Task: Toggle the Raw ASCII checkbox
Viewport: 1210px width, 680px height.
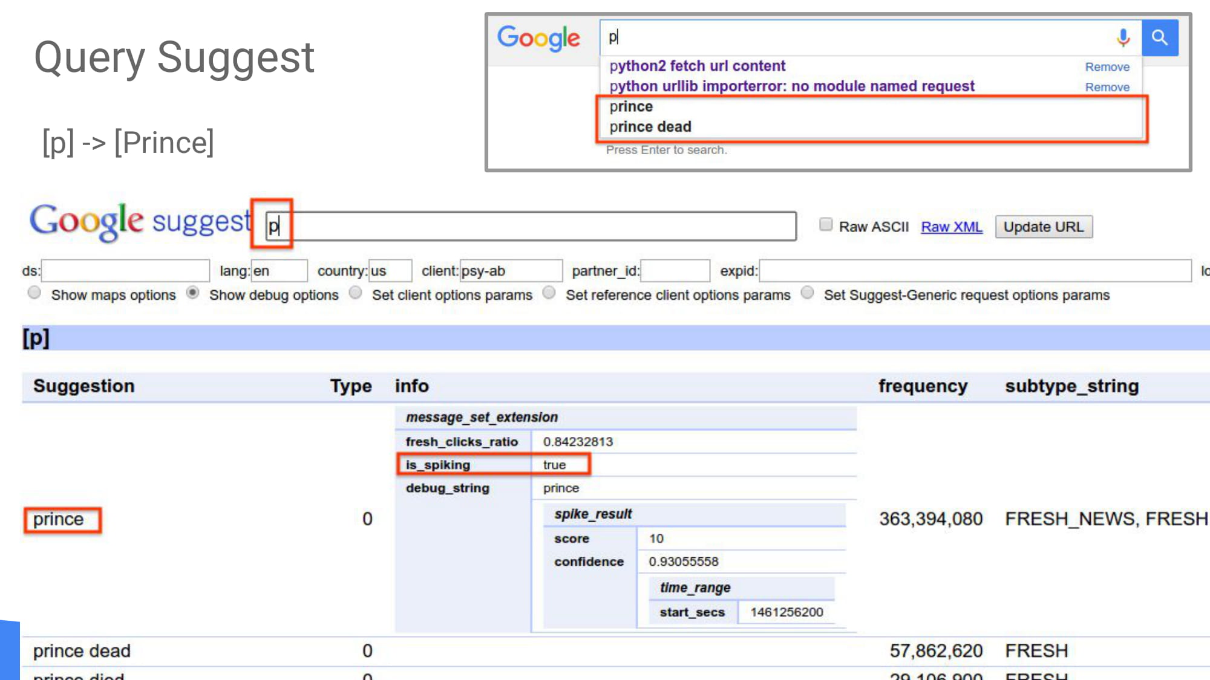Action: point(825,225)
